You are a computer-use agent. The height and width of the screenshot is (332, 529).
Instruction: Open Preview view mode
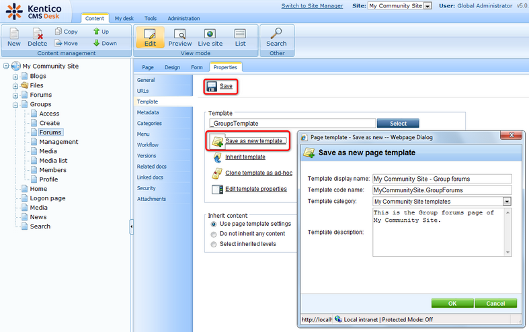tap(179, 34)
